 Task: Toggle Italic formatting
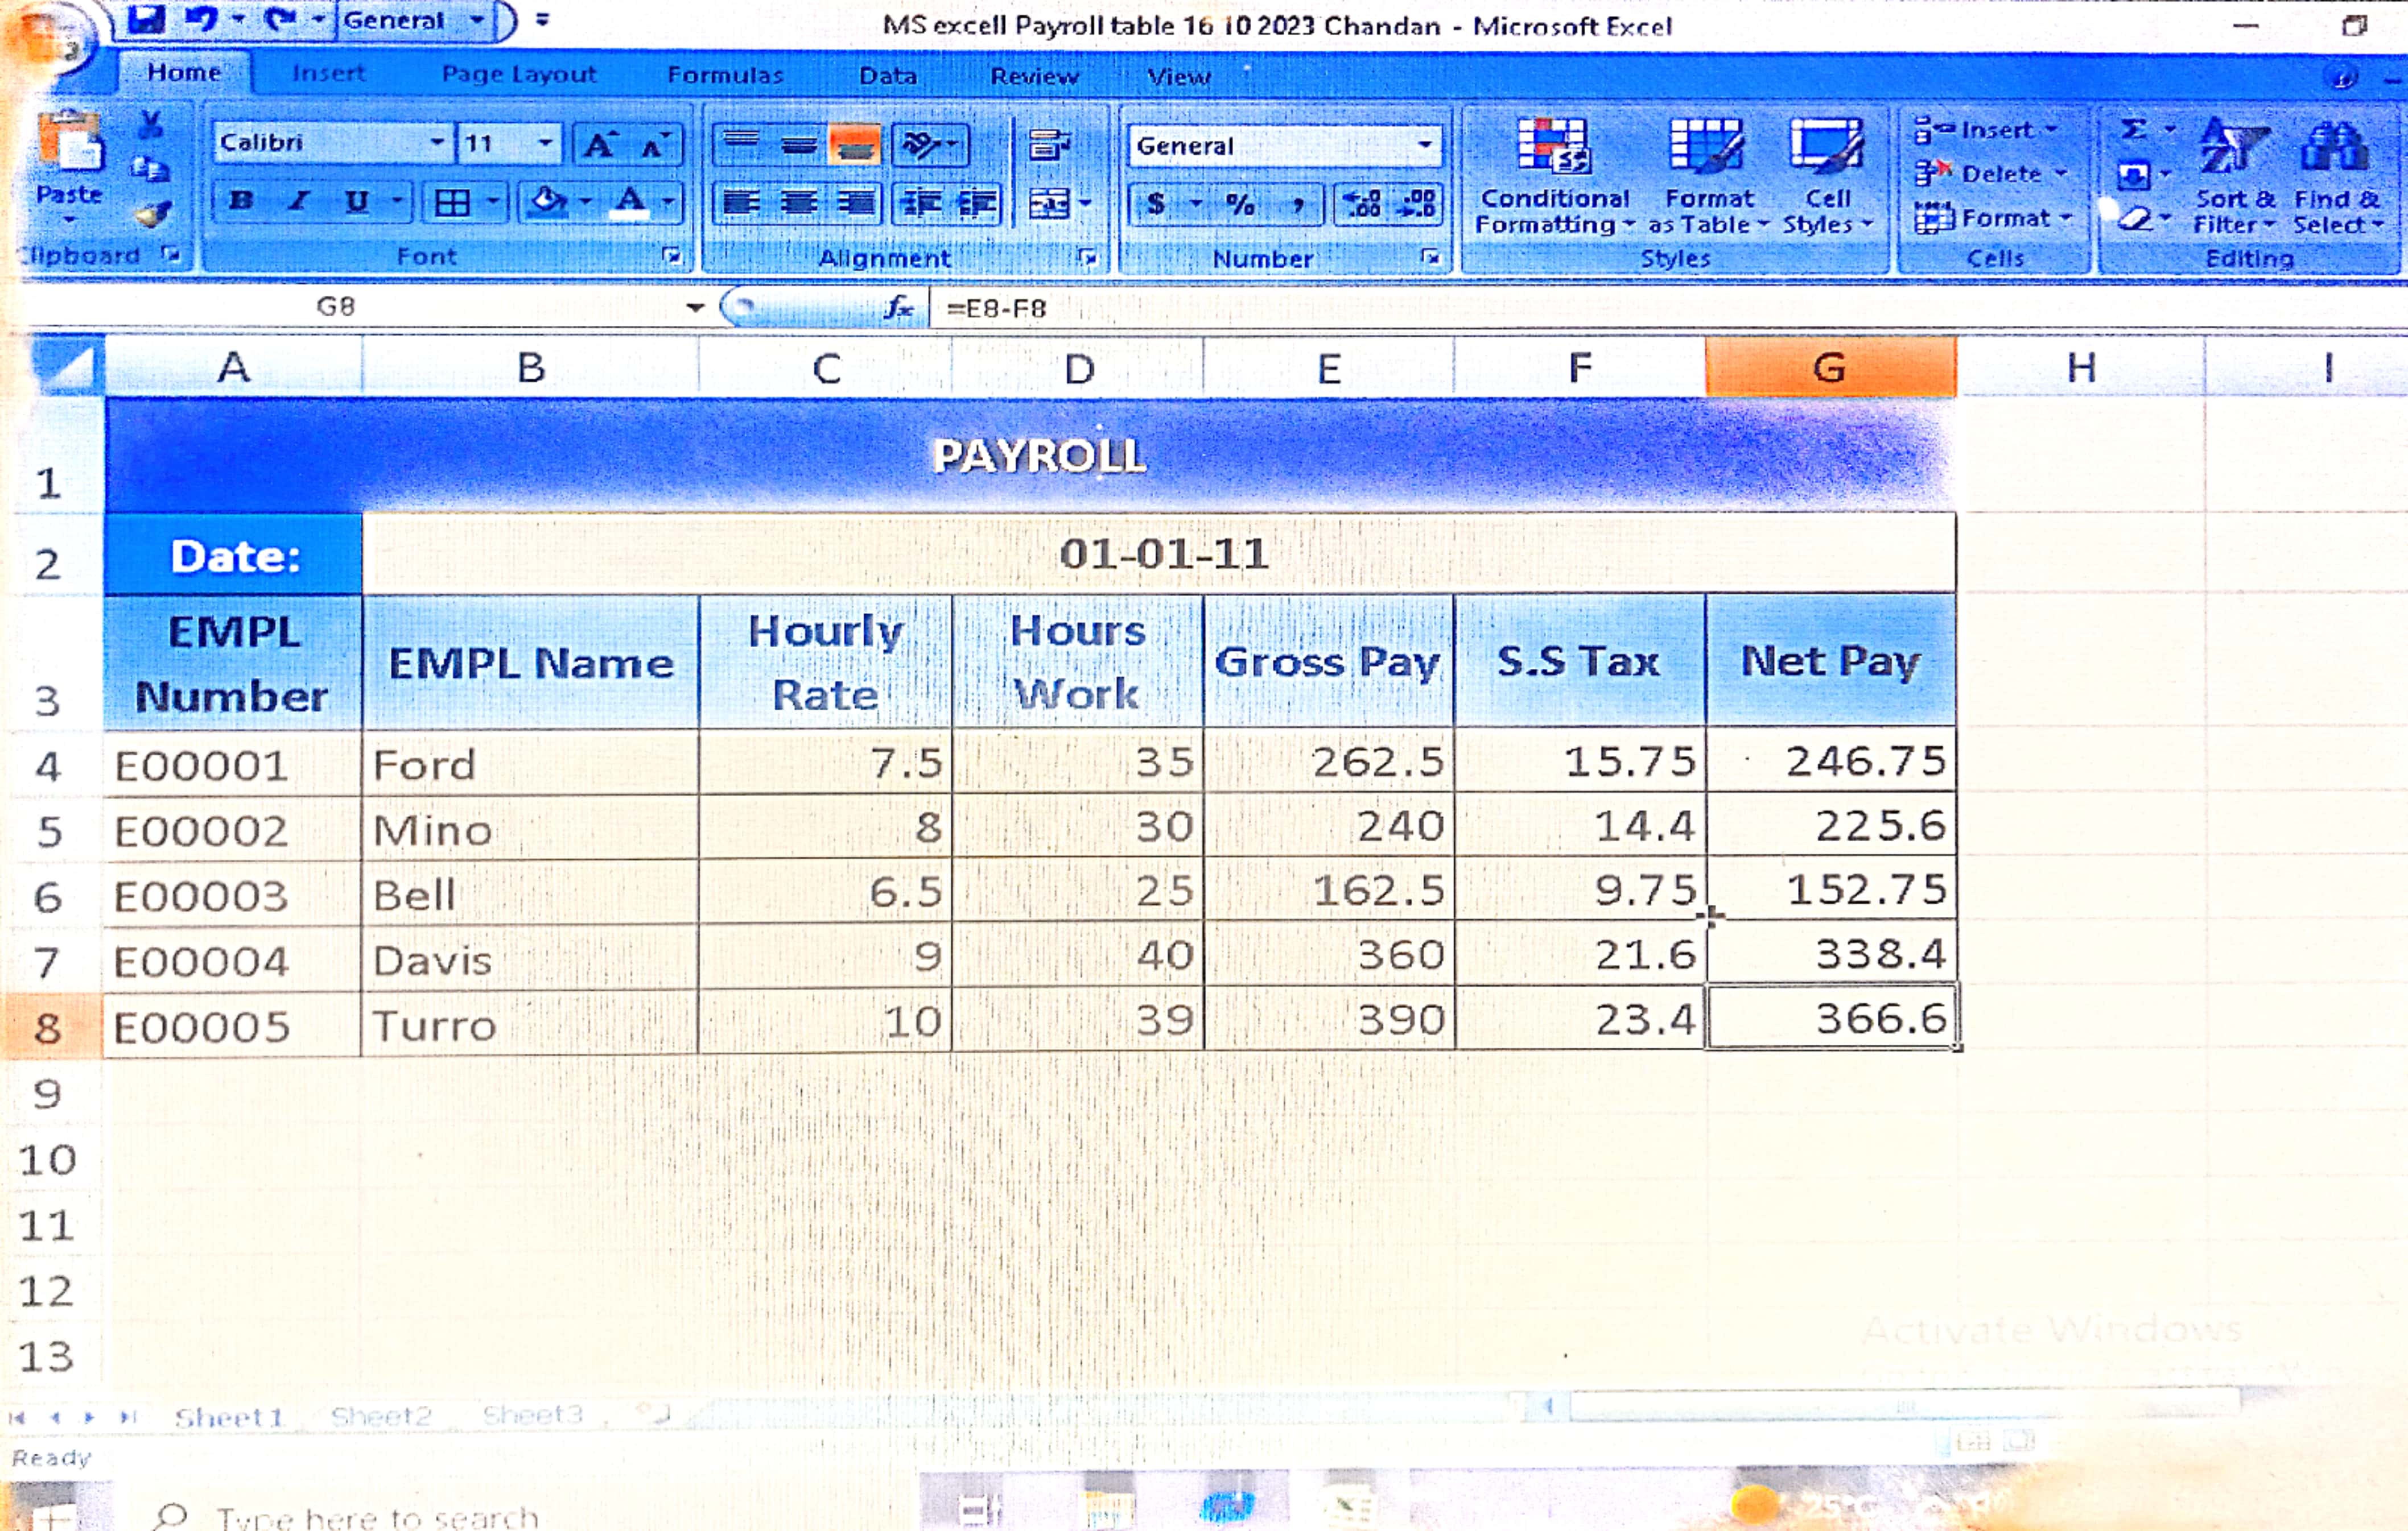[x=298, y=201]
